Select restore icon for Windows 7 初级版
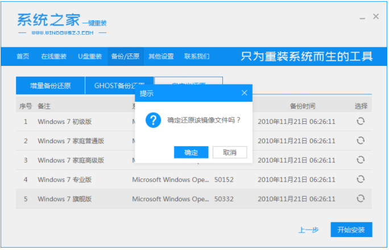389x250 pixels. pos(361,121)
